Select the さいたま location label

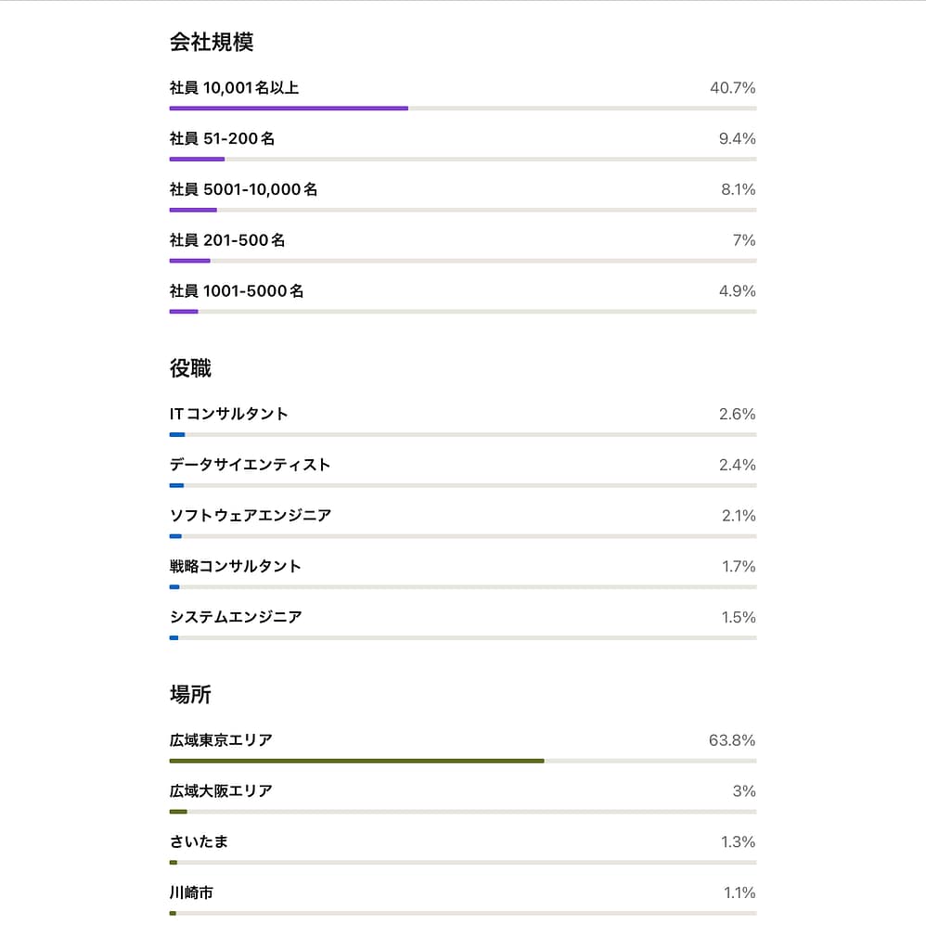pos(199,841)
